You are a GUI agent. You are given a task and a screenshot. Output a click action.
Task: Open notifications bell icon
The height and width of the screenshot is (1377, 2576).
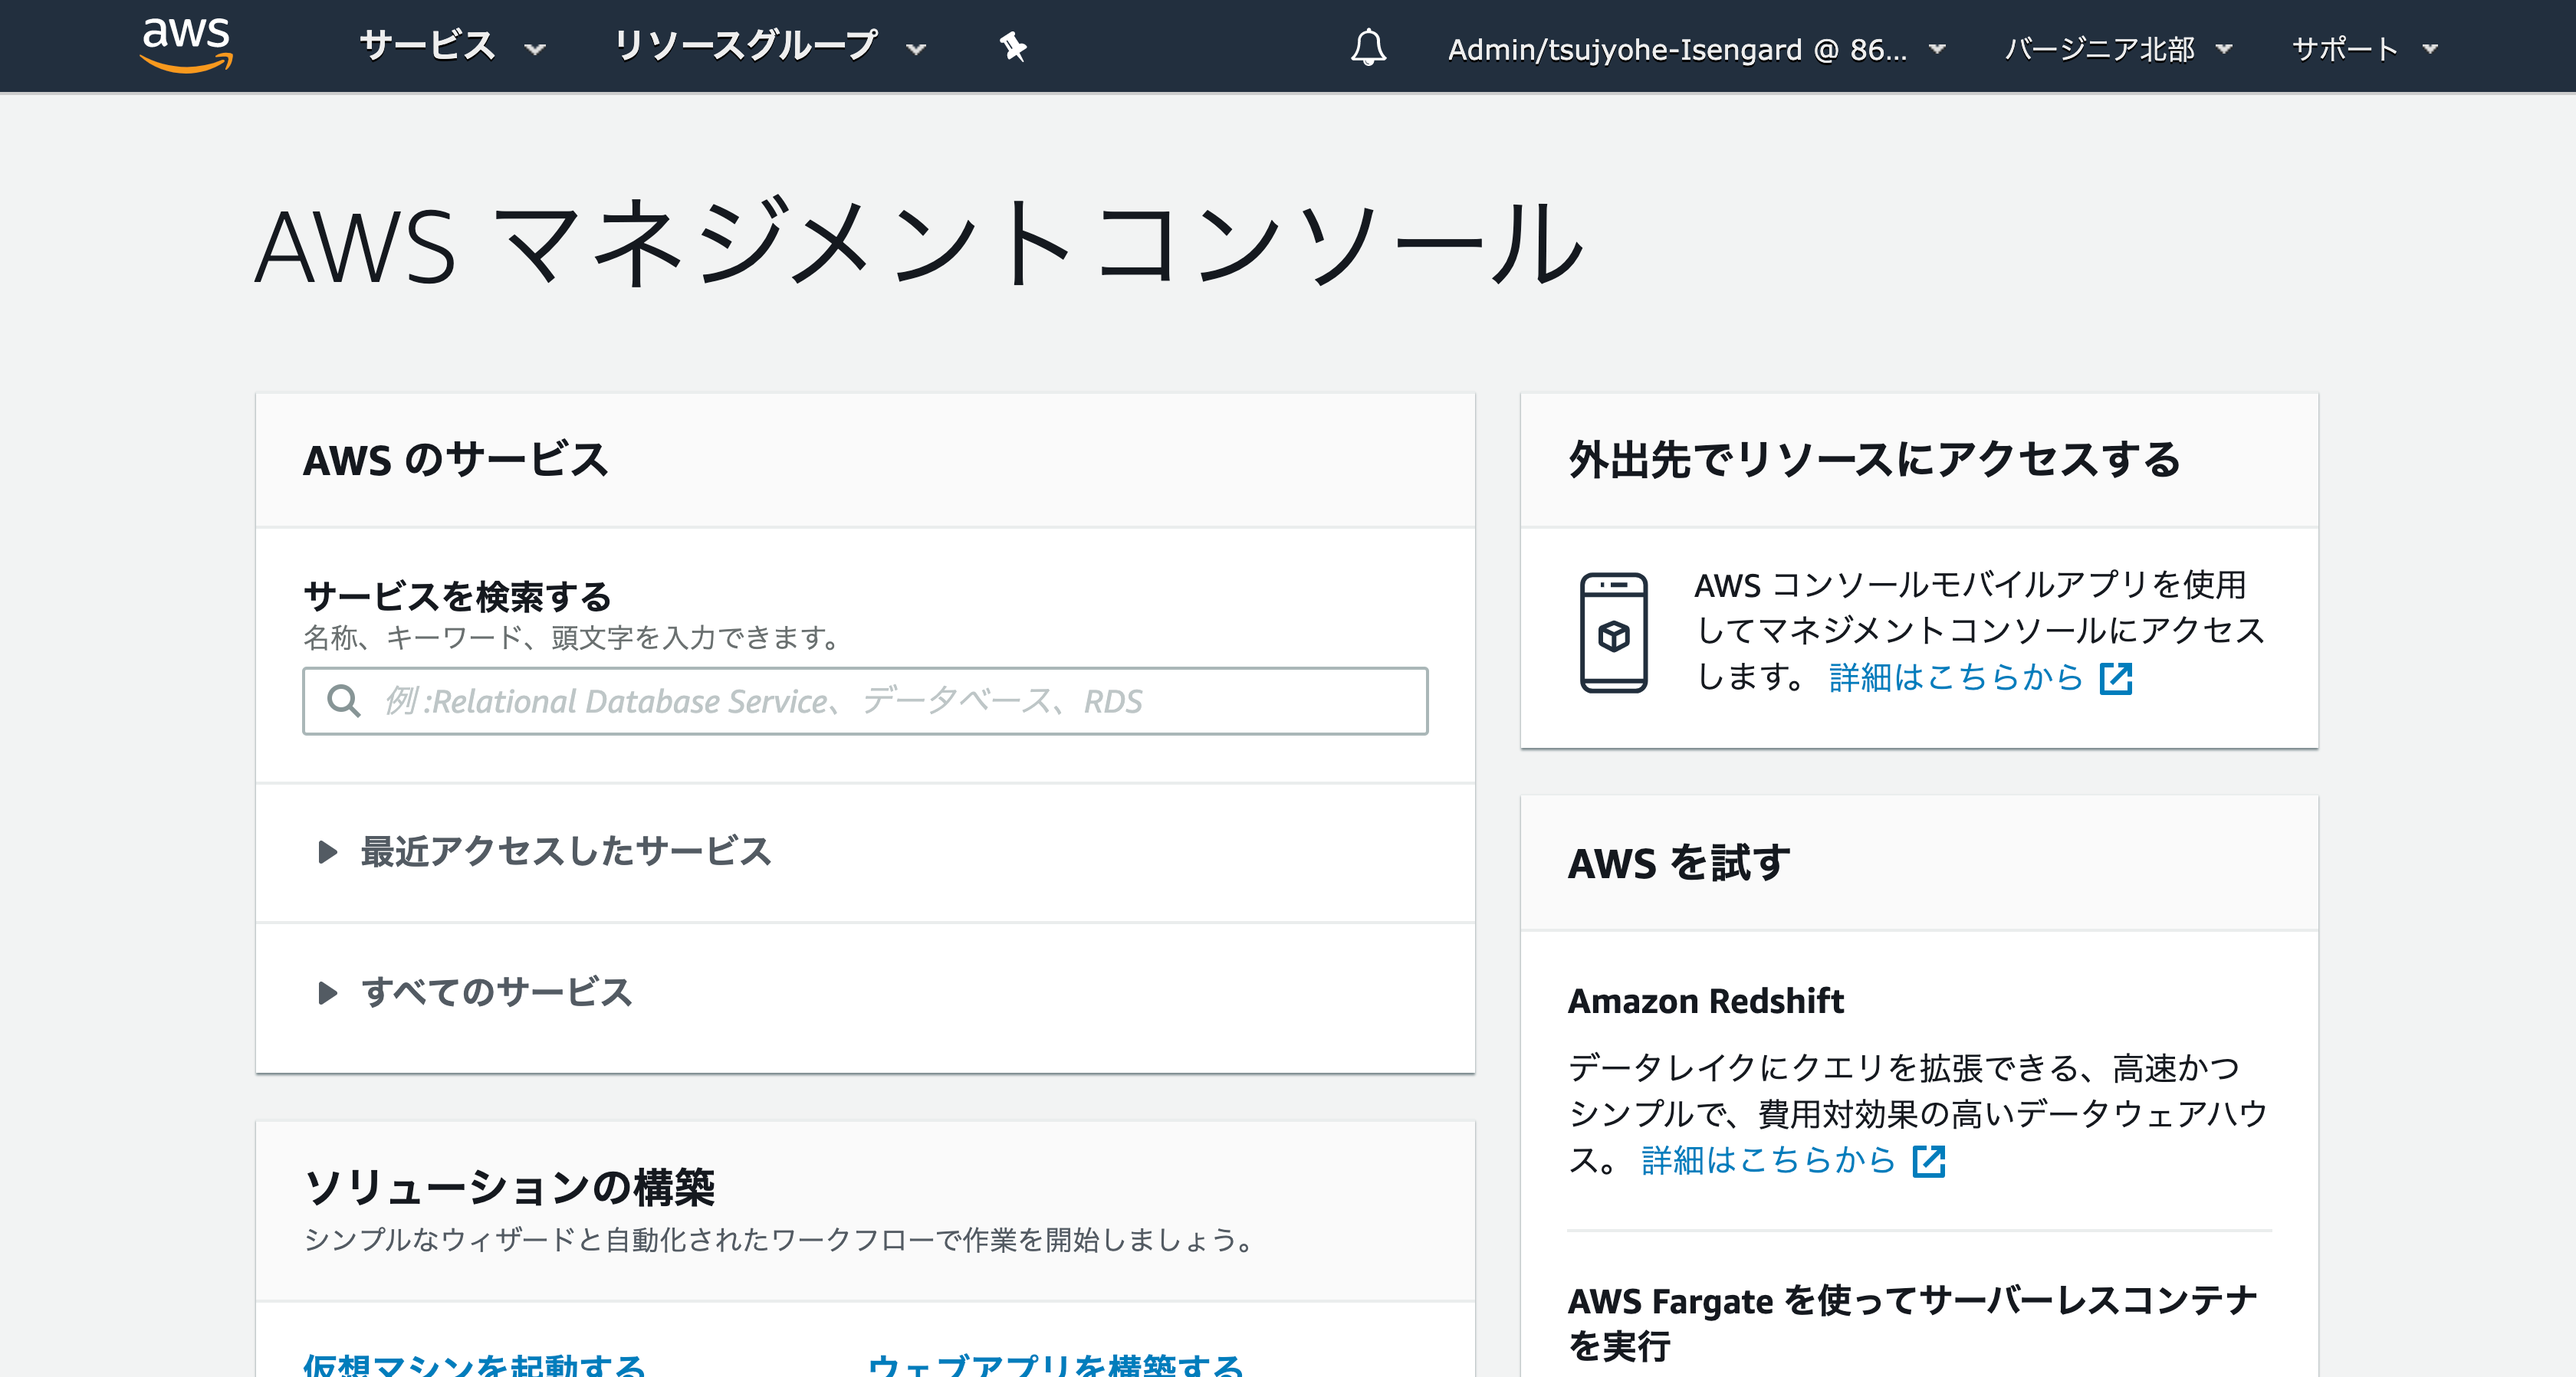(x=1368, y=47)
